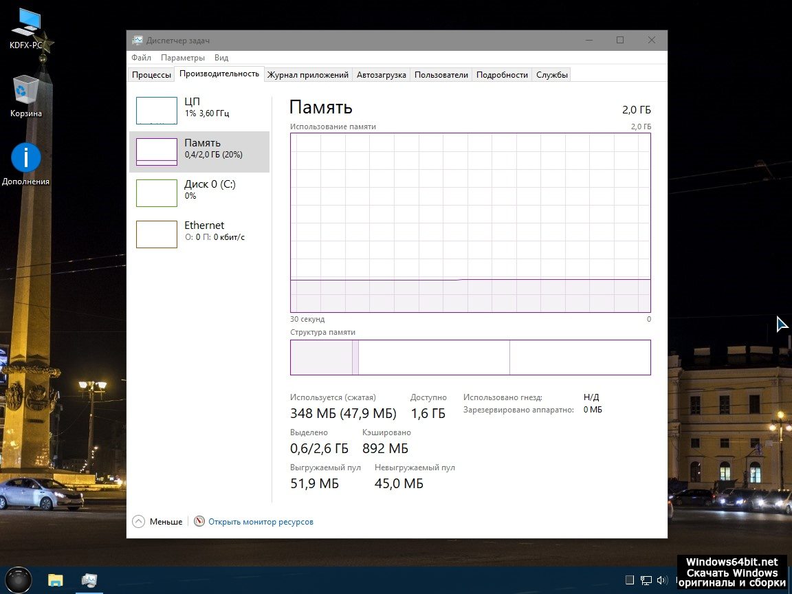Open File Explorer from the taskbar
This screenshot has height=594, width=792.
[56, 580]
